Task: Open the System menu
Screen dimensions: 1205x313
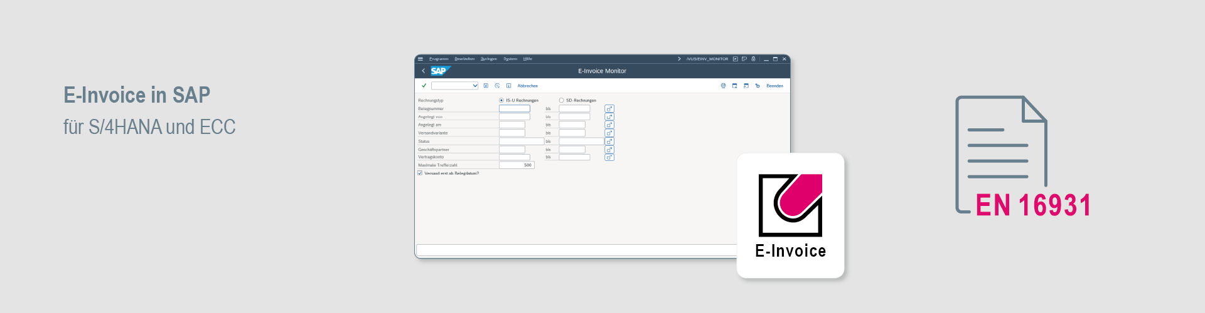Action: (x=510, y=59)
